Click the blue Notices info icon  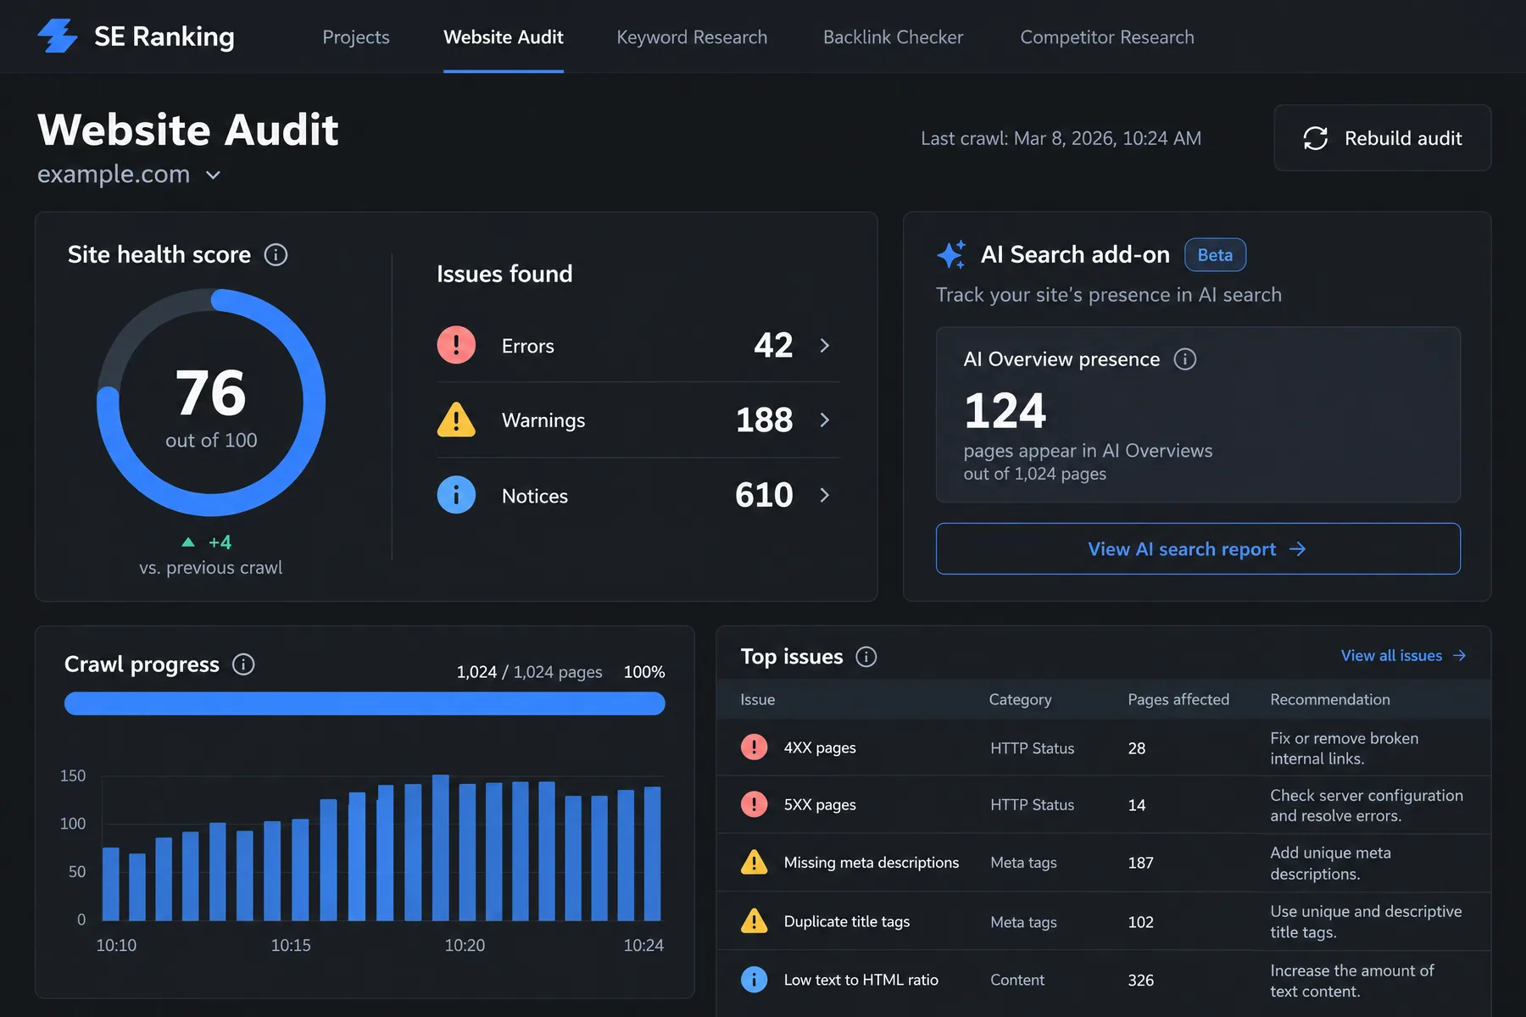[x=456, y=495]
